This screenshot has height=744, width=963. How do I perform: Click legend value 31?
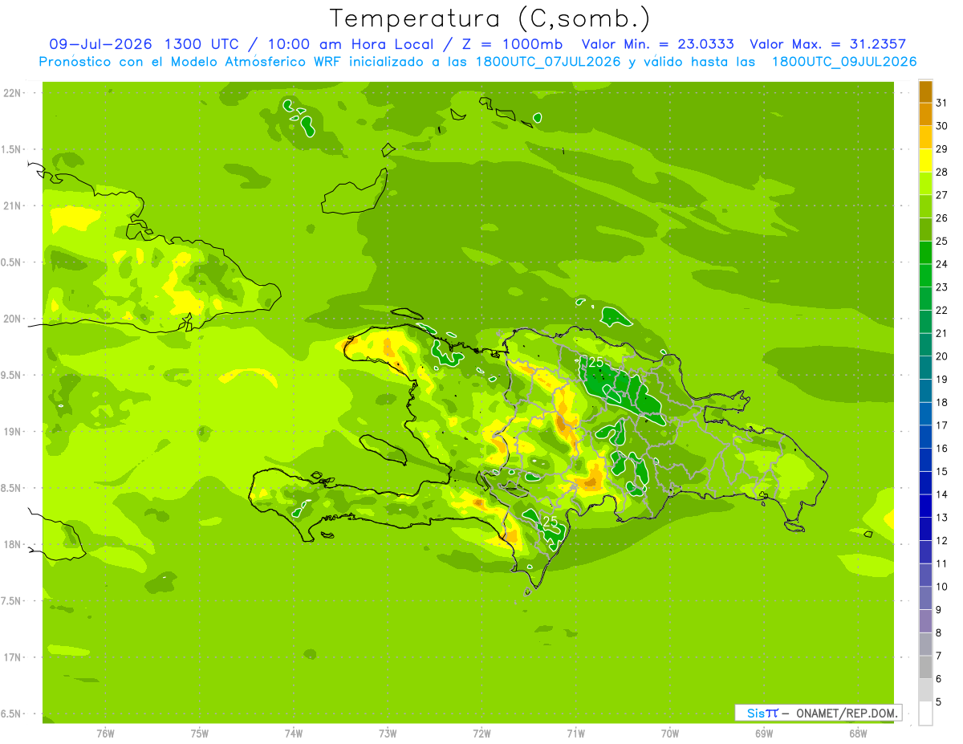[941, 103]
